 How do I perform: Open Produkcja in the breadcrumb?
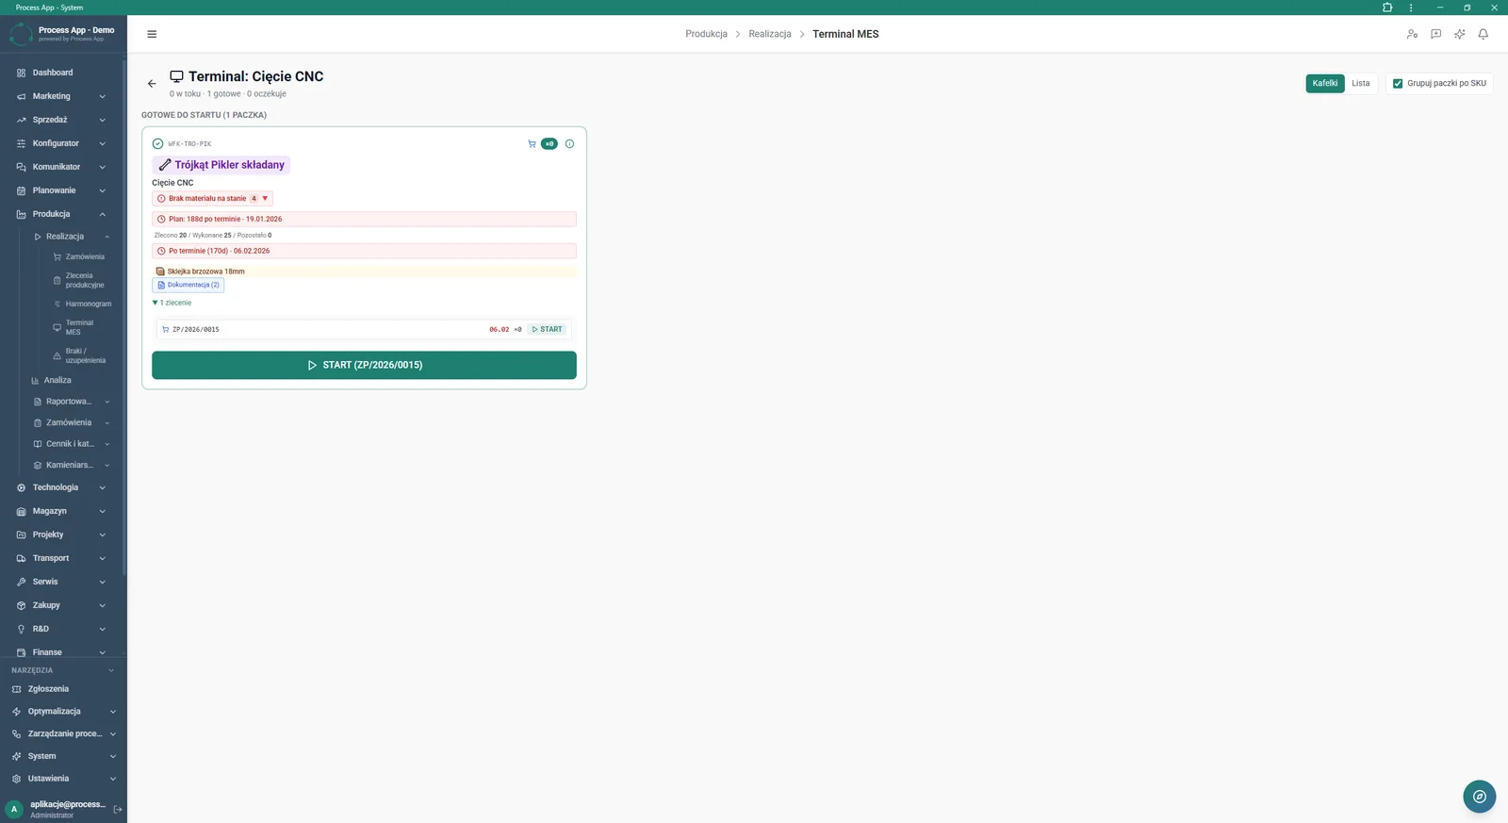click(706, 34)
